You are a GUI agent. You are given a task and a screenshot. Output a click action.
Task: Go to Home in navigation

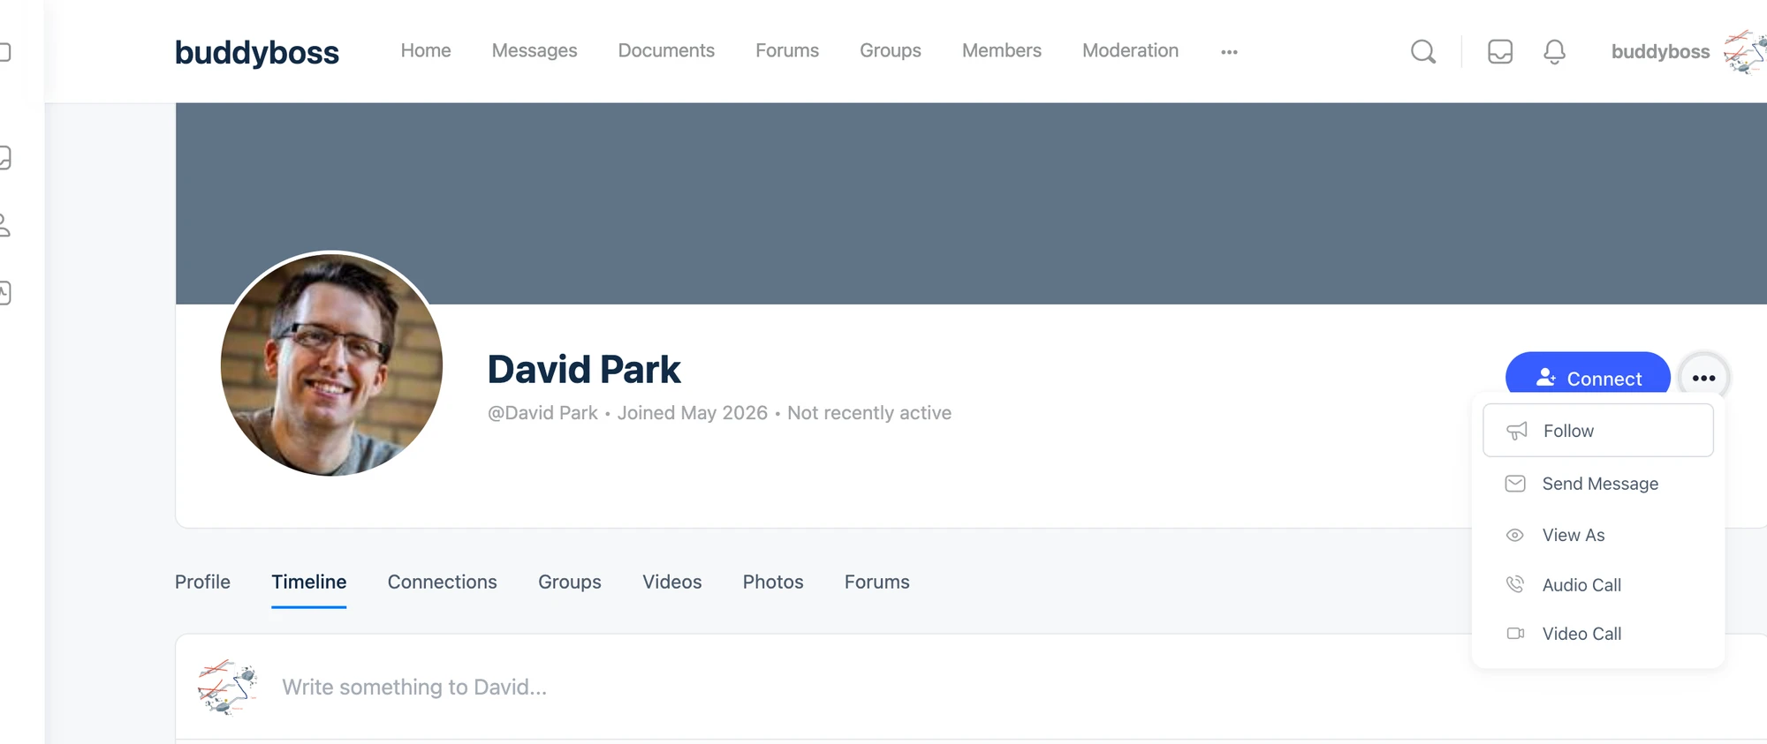click(x=426, y=50)
